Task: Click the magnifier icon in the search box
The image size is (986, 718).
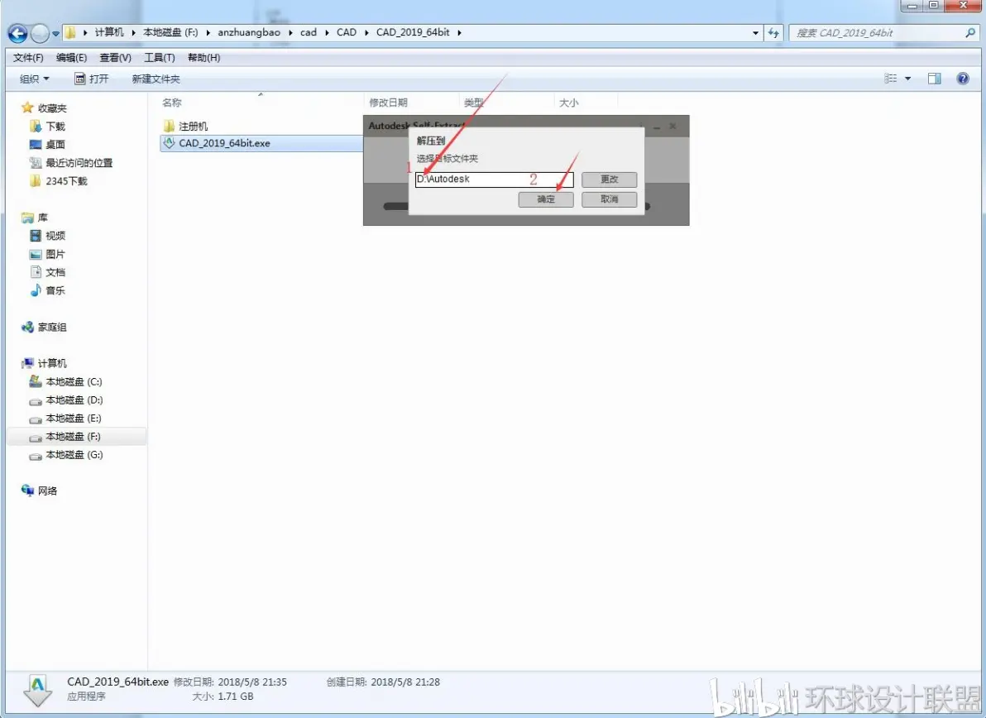Action: click(970, 33)
